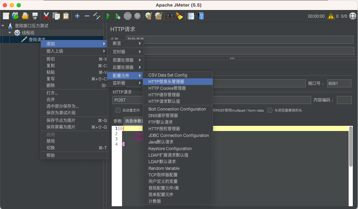Enable the 与浏览器兼容的头 checkbox
This screenshot has height=209, width=358.
point(270,110)
